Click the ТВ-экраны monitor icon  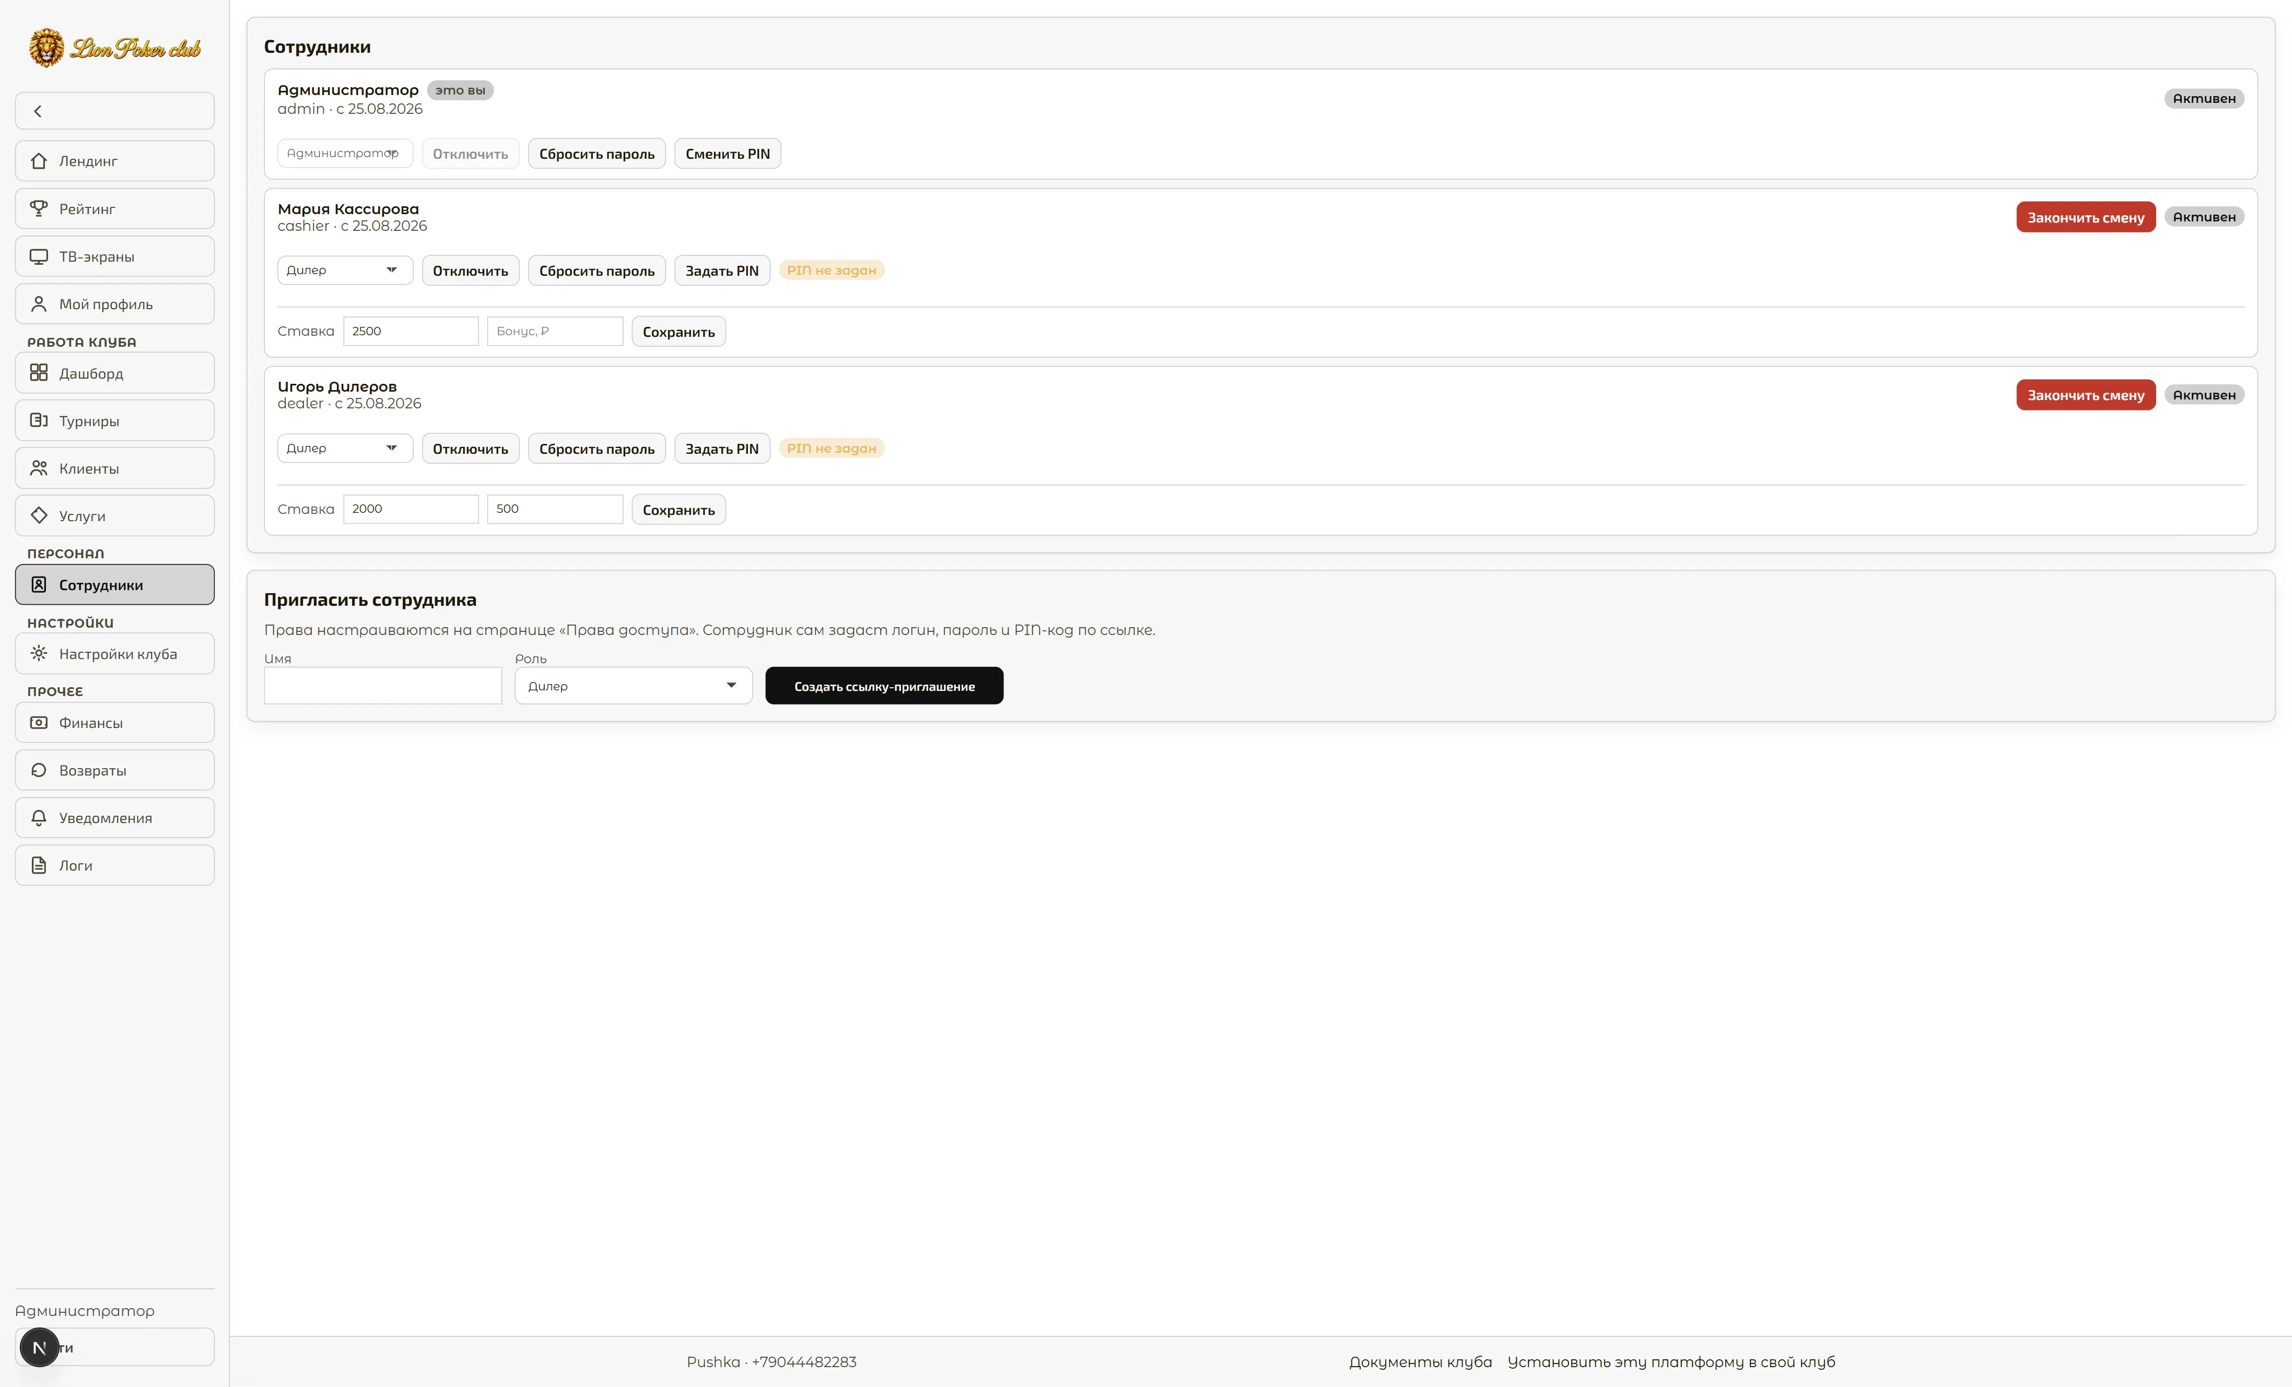click(x=39, y=256)
